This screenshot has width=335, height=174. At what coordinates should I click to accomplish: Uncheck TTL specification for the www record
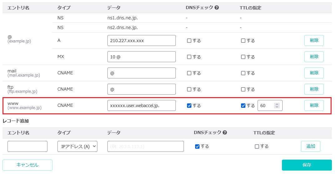click(x=243, y=106)
